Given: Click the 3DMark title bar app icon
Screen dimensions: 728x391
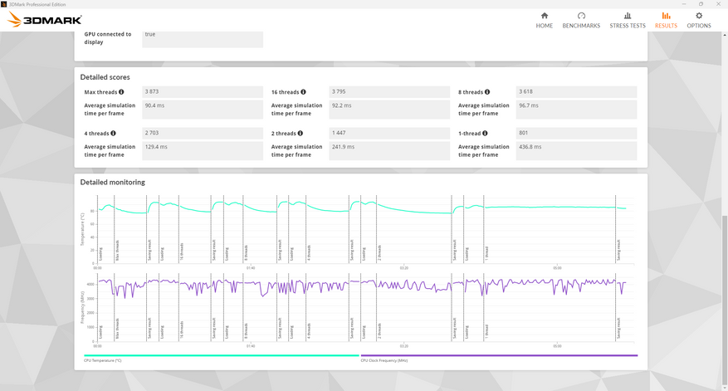Looking at the screenshot, I should [x=3, y=4].
